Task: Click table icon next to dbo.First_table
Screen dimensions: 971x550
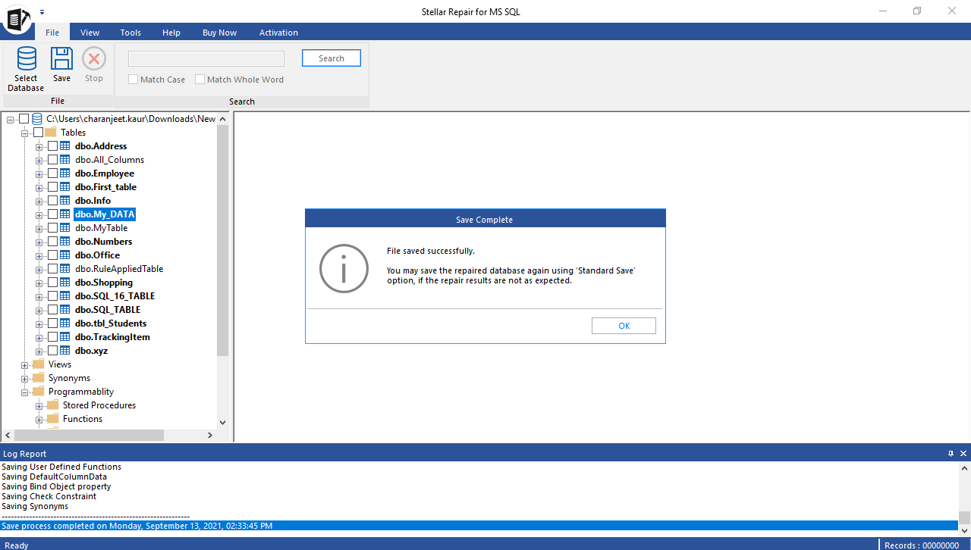Action: [65, 187]
